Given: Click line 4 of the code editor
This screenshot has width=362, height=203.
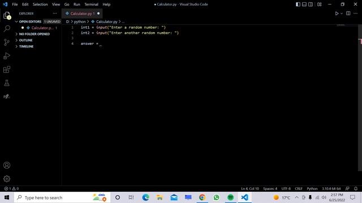Looking at the screenshot, I should (89, 43).
